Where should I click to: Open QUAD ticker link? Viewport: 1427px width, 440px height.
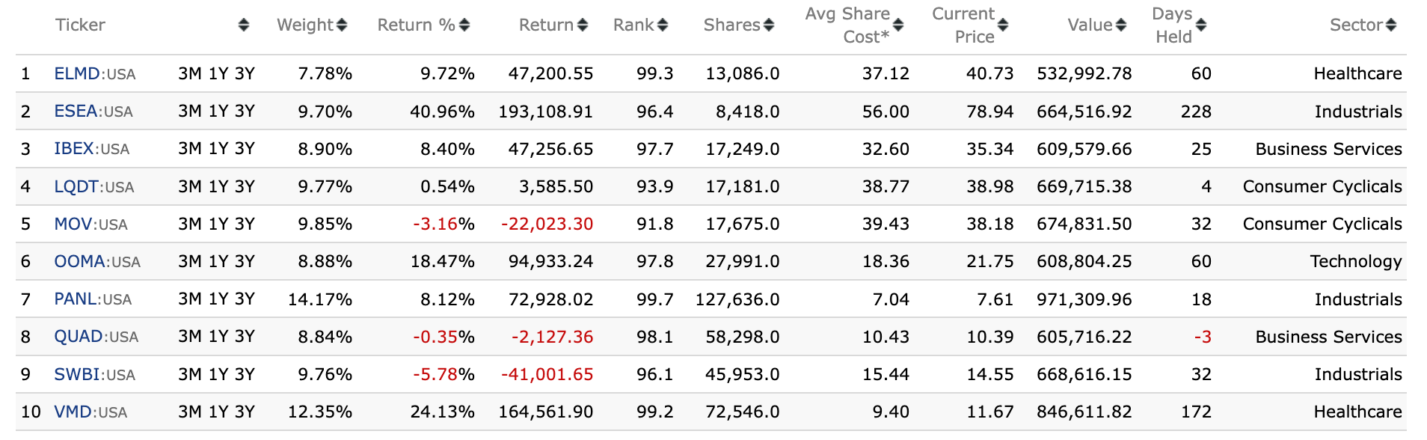(79, 337)
